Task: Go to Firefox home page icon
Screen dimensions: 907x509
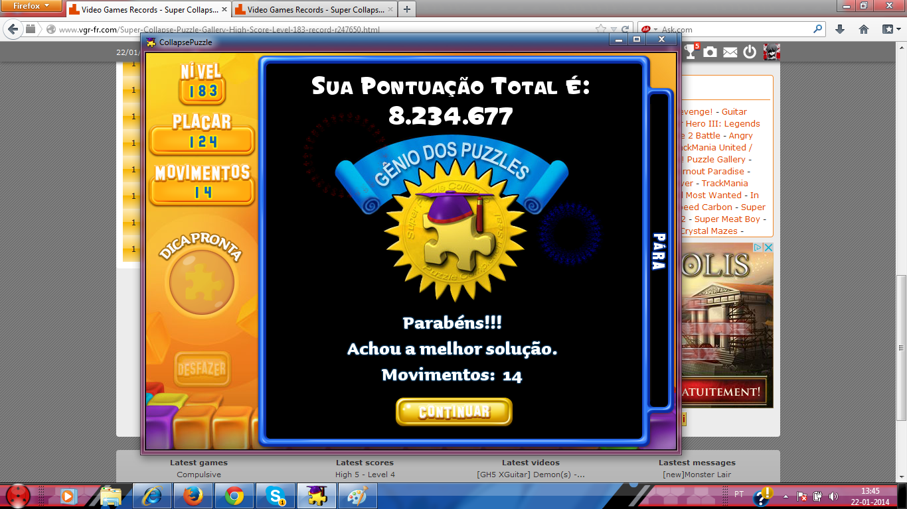Action: (x=864, y=29)
